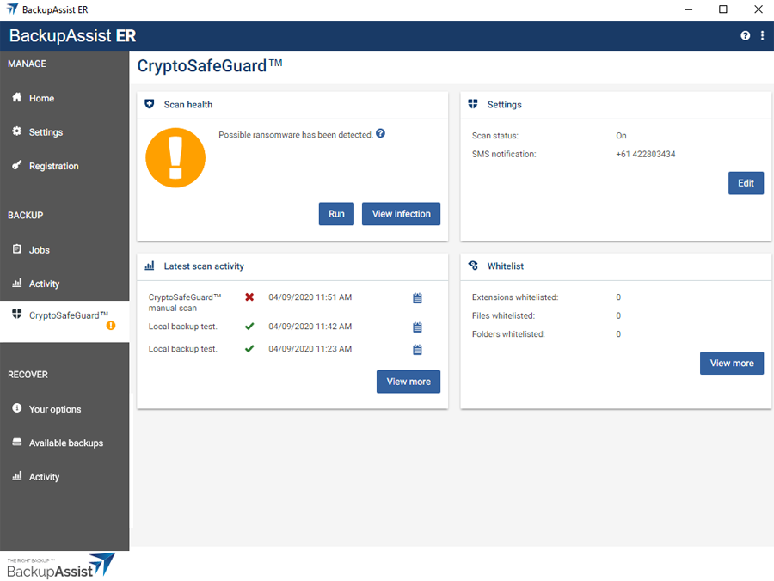Click the 04/09/2020 11:23 AM timestamp
Image resolution: width=774 pixels, height=581 pixels.
pyautogui.click(x=310, y=349)
